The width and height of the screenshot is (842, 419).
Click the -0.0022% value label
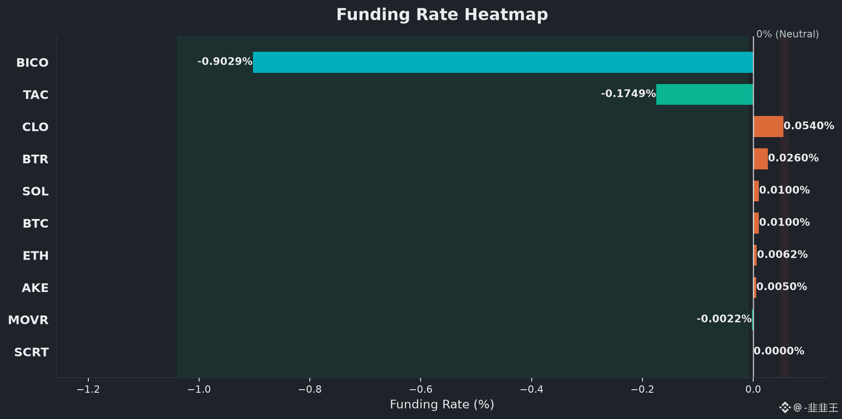(x=724, y=319)
